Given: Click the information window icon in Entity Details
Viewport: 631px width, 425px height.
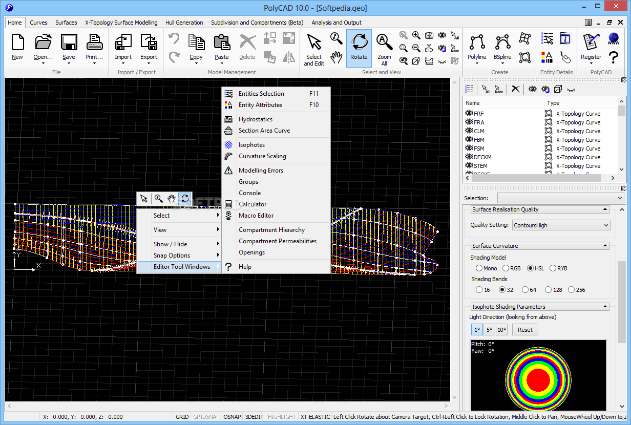Looking at the screenshot, I should coord(565,38).
